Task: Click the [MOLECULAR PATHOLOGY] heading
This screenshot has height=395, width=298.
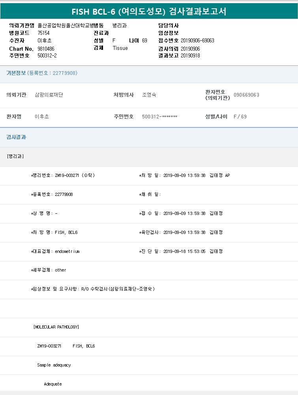Action: pos(56,327)
